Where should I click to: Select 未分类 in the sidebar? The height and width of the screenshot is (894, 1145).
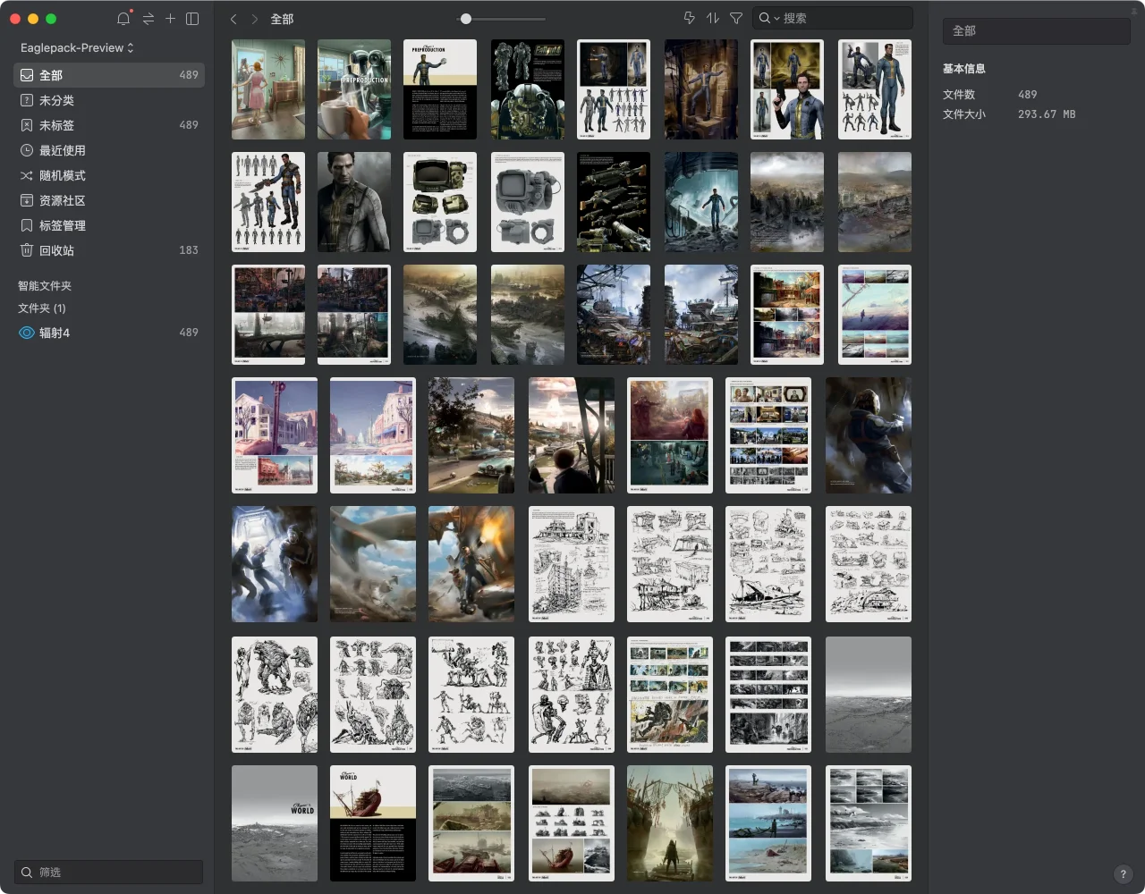109,100
